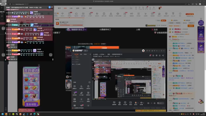Open the calendar task icon with red badge
The height and width of the screenshot is (116, 206).
click(x=69, y=14)
